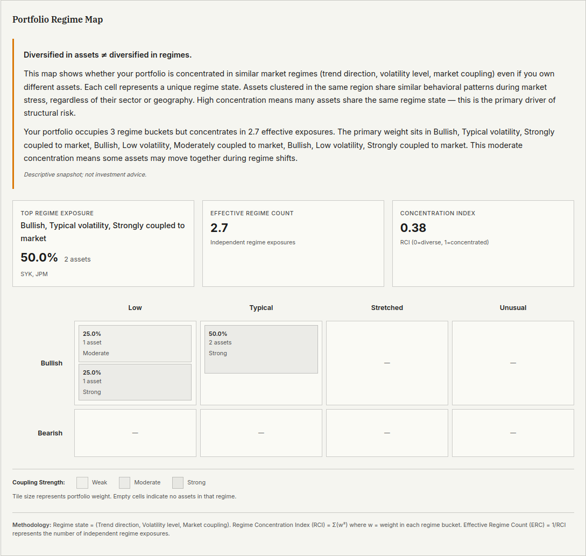Open the Top Regime Exposure card
586x556 pixels.
click(103, 243)
